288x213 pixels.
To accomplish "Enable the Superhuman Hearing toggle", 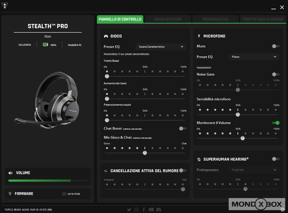I will click(x=276, y=159).
